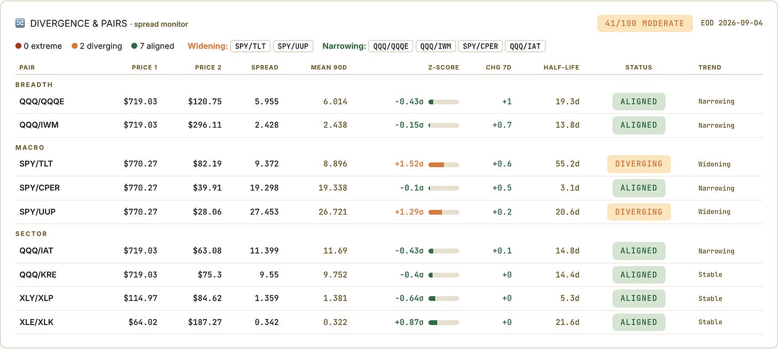
Task: Click the Stable trend for XLY/XLP
Action: tap(710, 299)
